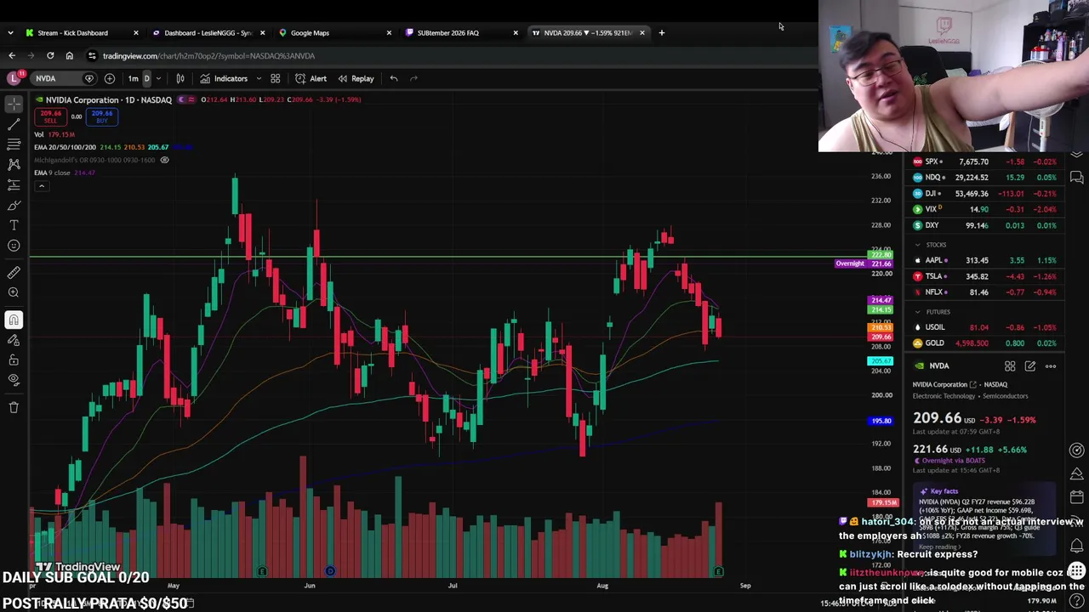Switch to the SUBtember 2026 FAQ tab
1089x612 pixels.
(x=461, y=32)
